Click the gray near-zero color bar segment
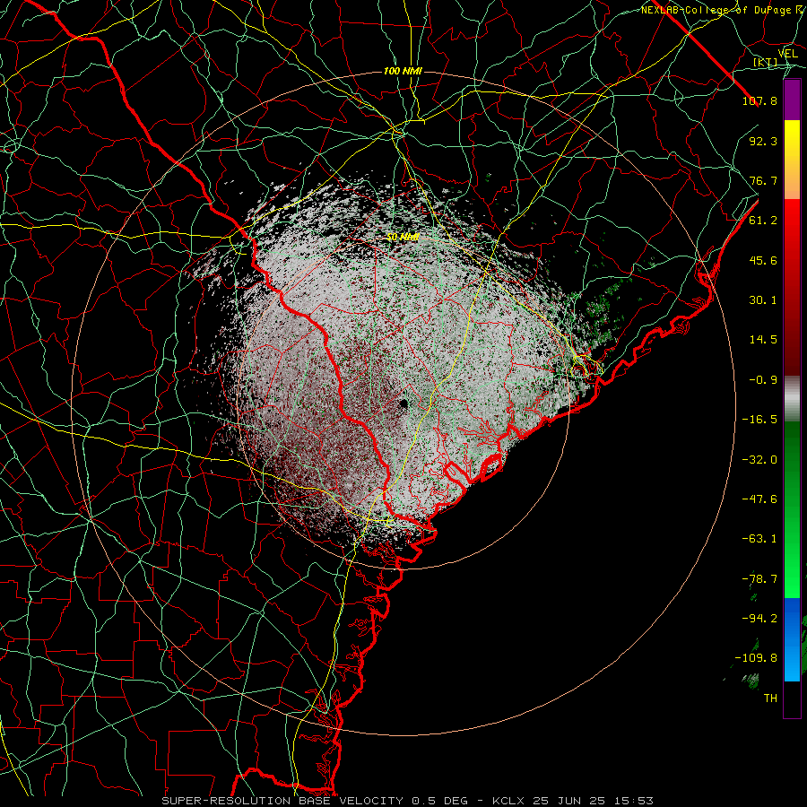This screenshot has height=807, width=807. [x=792, y=399]
